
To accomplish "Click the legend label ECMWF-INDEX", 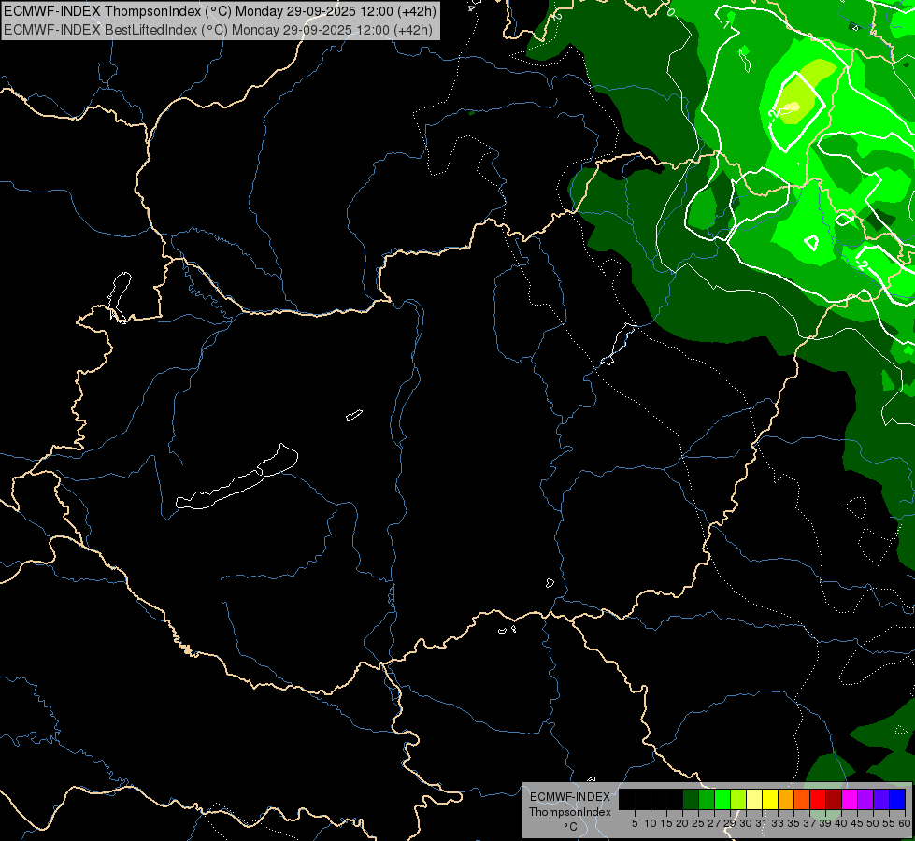I will (x=569, y=797).
